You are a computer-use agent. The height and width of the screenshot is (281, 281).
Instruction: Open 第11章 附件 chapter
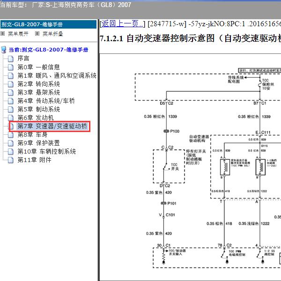coord(34,160)
